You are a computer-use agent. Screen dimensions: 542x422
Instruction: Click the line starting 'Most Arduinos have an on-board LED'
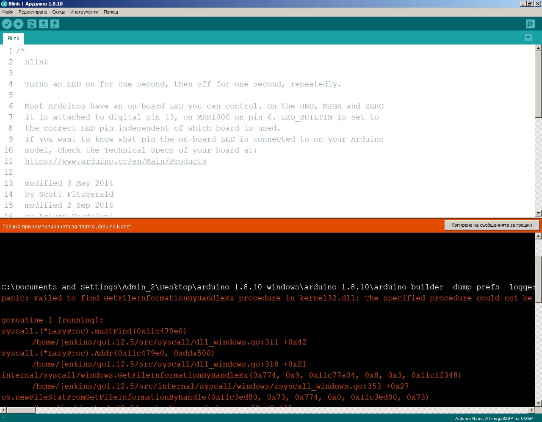coord(204,106)
